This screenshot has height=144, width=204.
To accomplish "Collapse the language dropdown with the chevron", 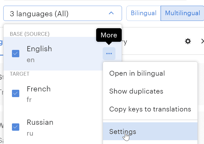I will (111, 13).
